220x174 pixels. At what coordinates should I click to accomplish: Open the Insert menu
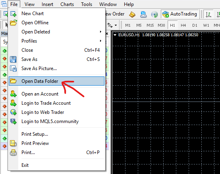coord(47,4)
